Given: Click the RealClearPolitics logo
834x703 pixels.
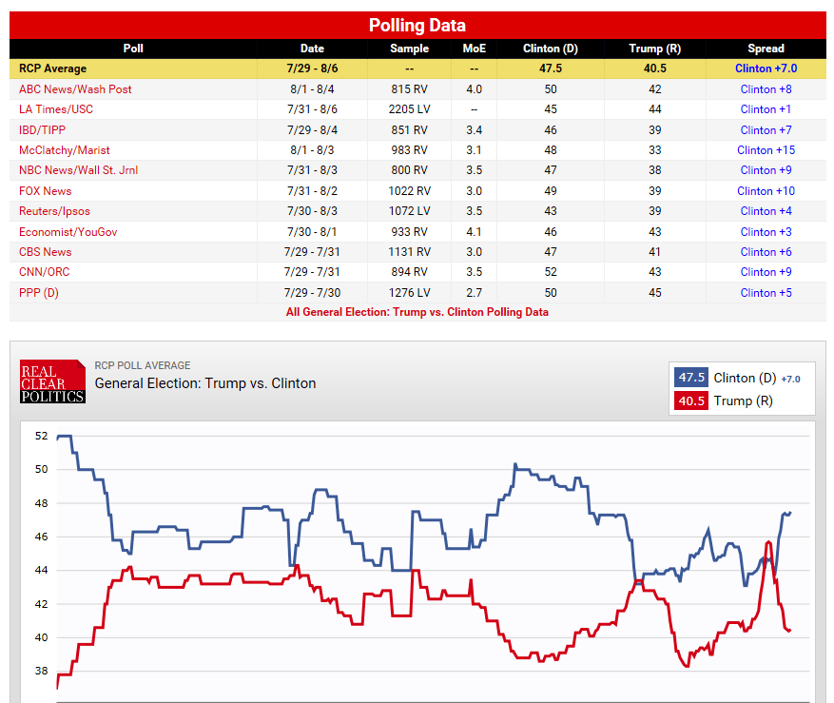Looking at the screenshot, I should [x=52, y=381].
